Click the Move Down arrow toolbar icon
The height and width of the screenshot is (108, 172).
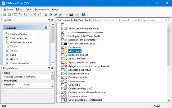click(51, 14)
